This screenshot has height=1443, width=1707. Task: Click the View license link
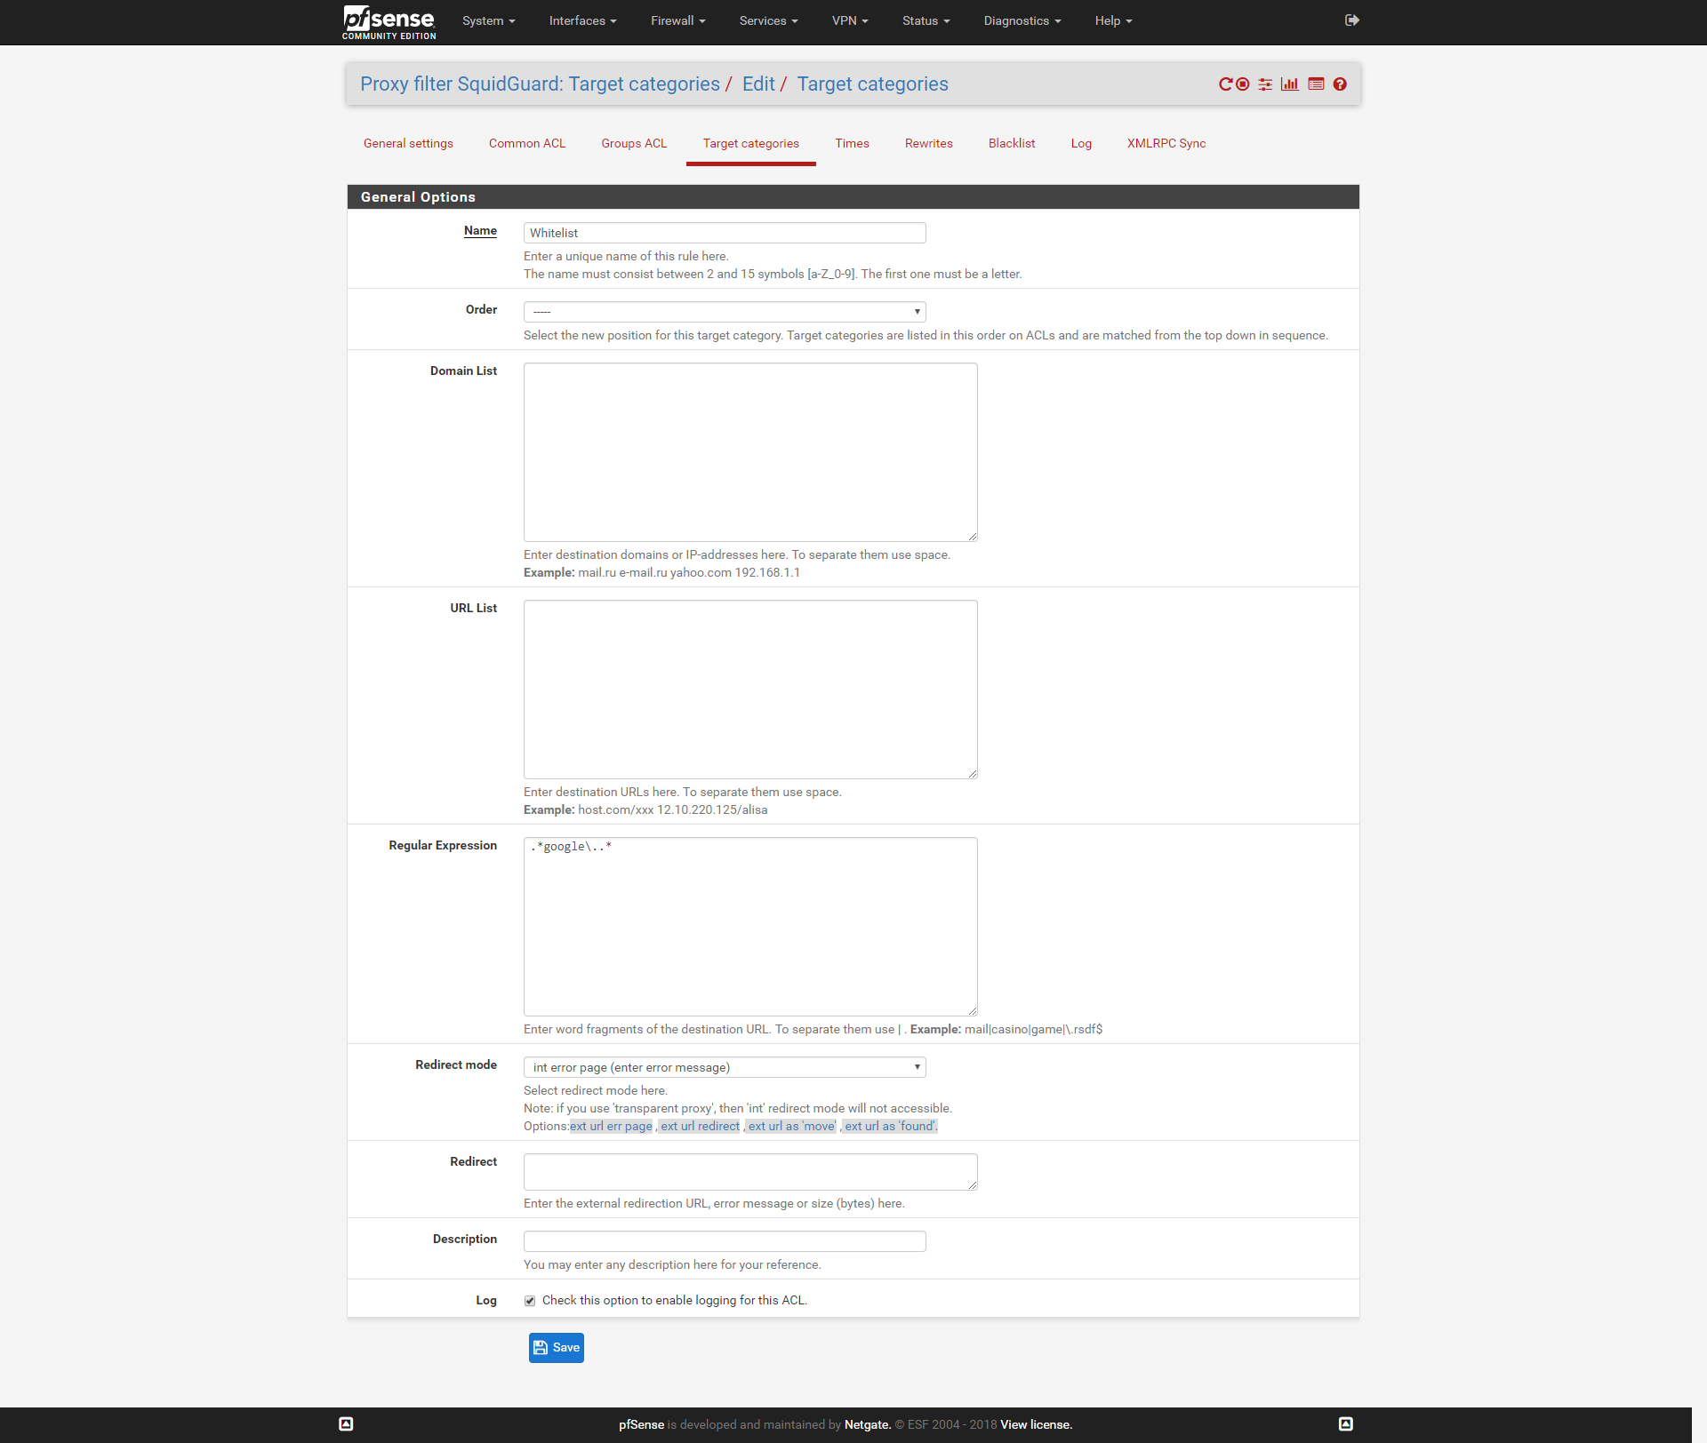coord(1036,1424)
